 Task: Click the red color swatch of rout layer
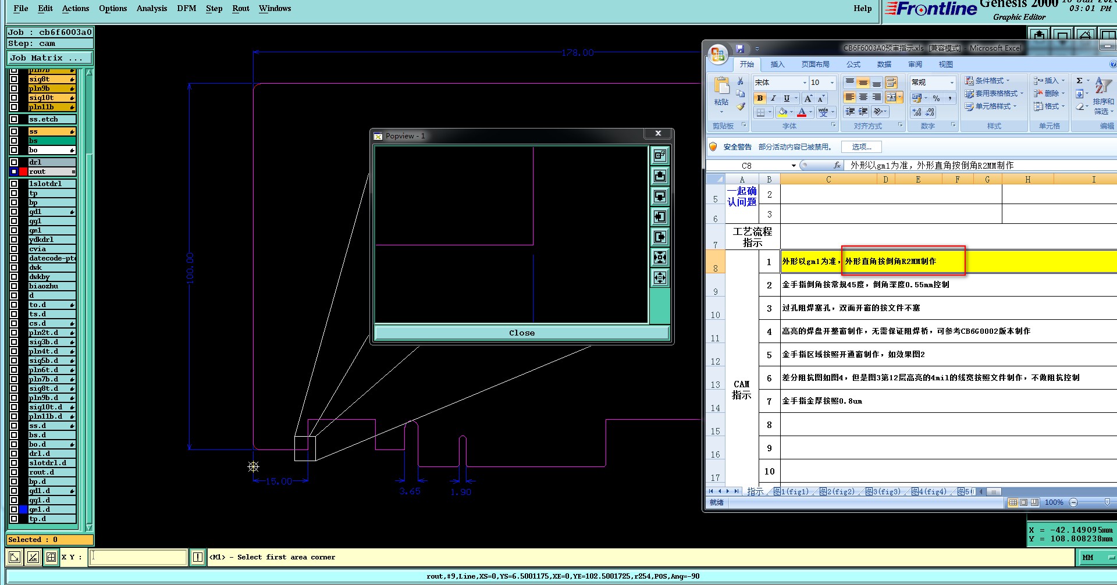click(x=23, y=172)
